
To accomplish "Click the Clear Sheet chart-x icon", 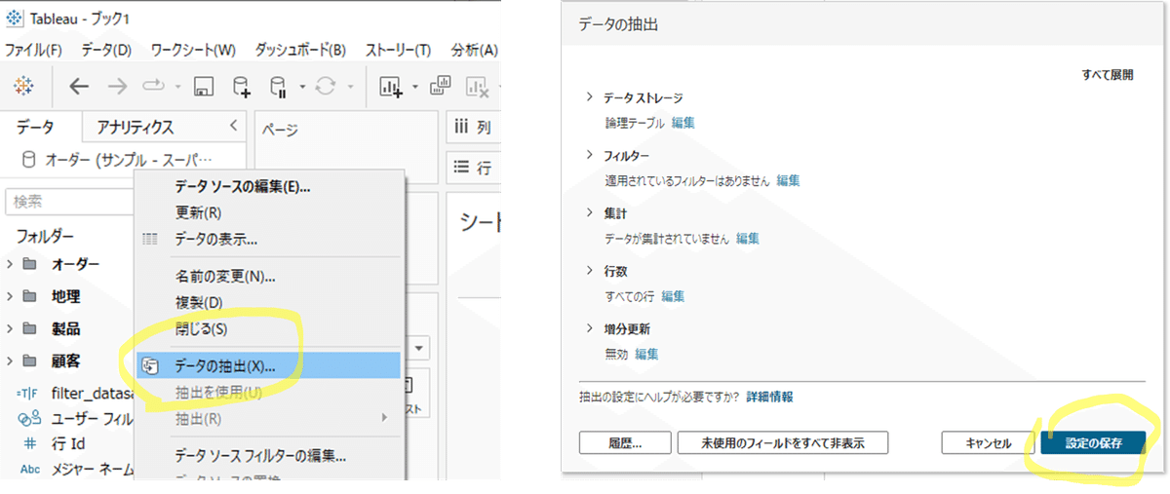I will tap(478, 87).
